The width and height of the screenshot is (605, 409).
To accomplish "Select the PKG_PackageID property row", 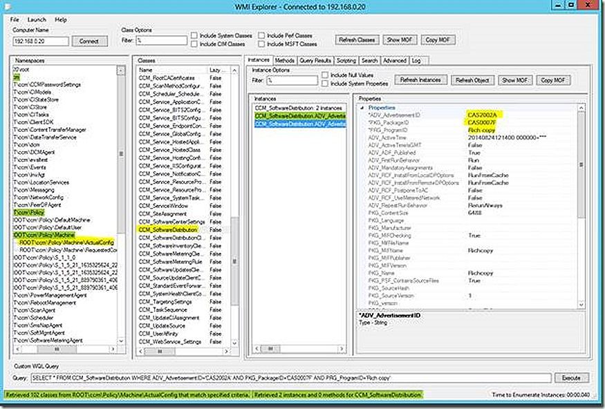I will click(x=467, y=122).
